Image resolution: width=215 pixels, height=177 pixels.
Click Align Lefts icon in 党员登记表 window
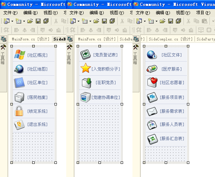pyautogui.click(x=83, y=30)
